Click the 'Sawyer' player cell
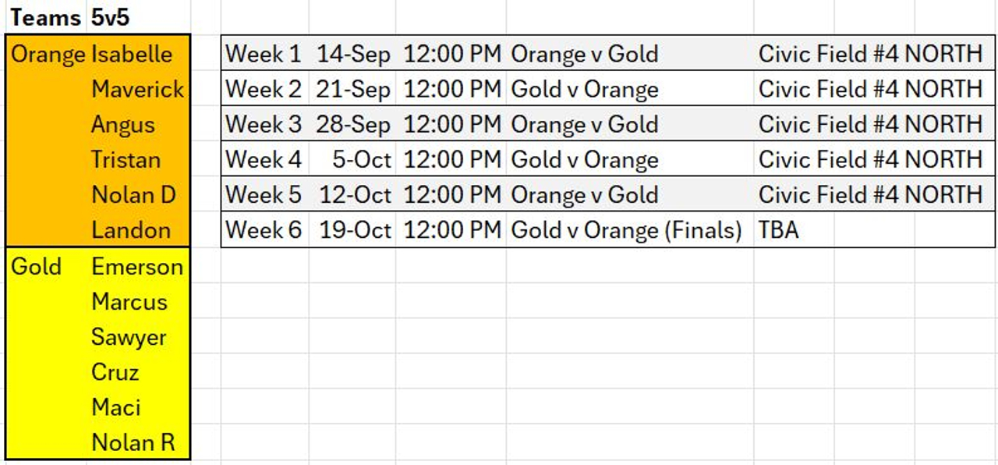The height and width of the screenshot is (465, 998). tap(129, 337)
